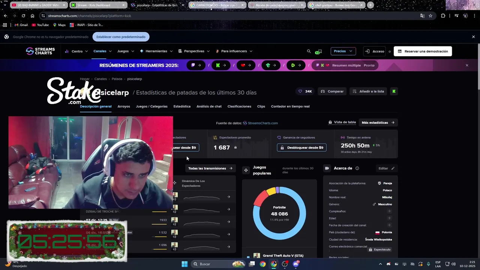Image resolution: width=480 pixels, height=270 pixels.
Task: Open the green Kick channel icon
Action: 394,91
